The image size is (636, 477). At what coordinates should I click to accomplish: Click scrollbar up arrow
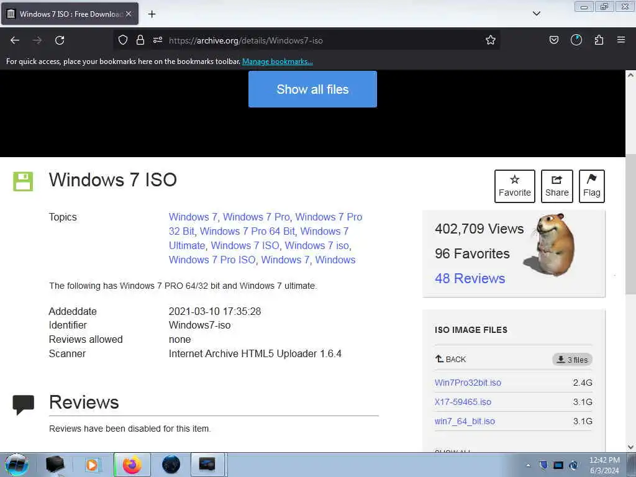tap(630, 75)
